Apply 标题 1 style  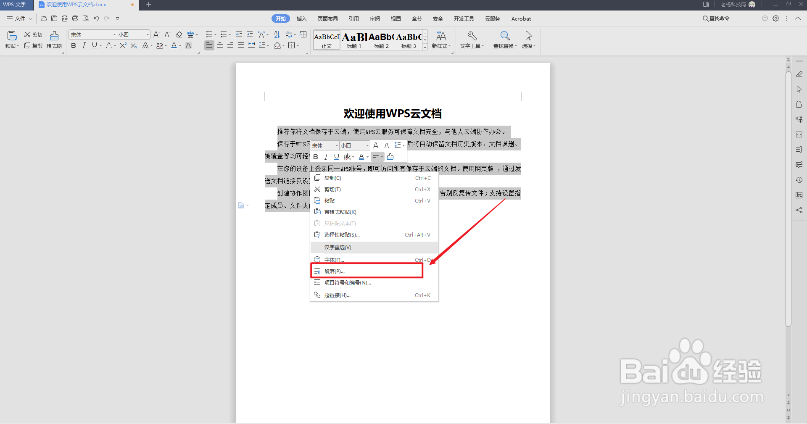pos(354,40)
